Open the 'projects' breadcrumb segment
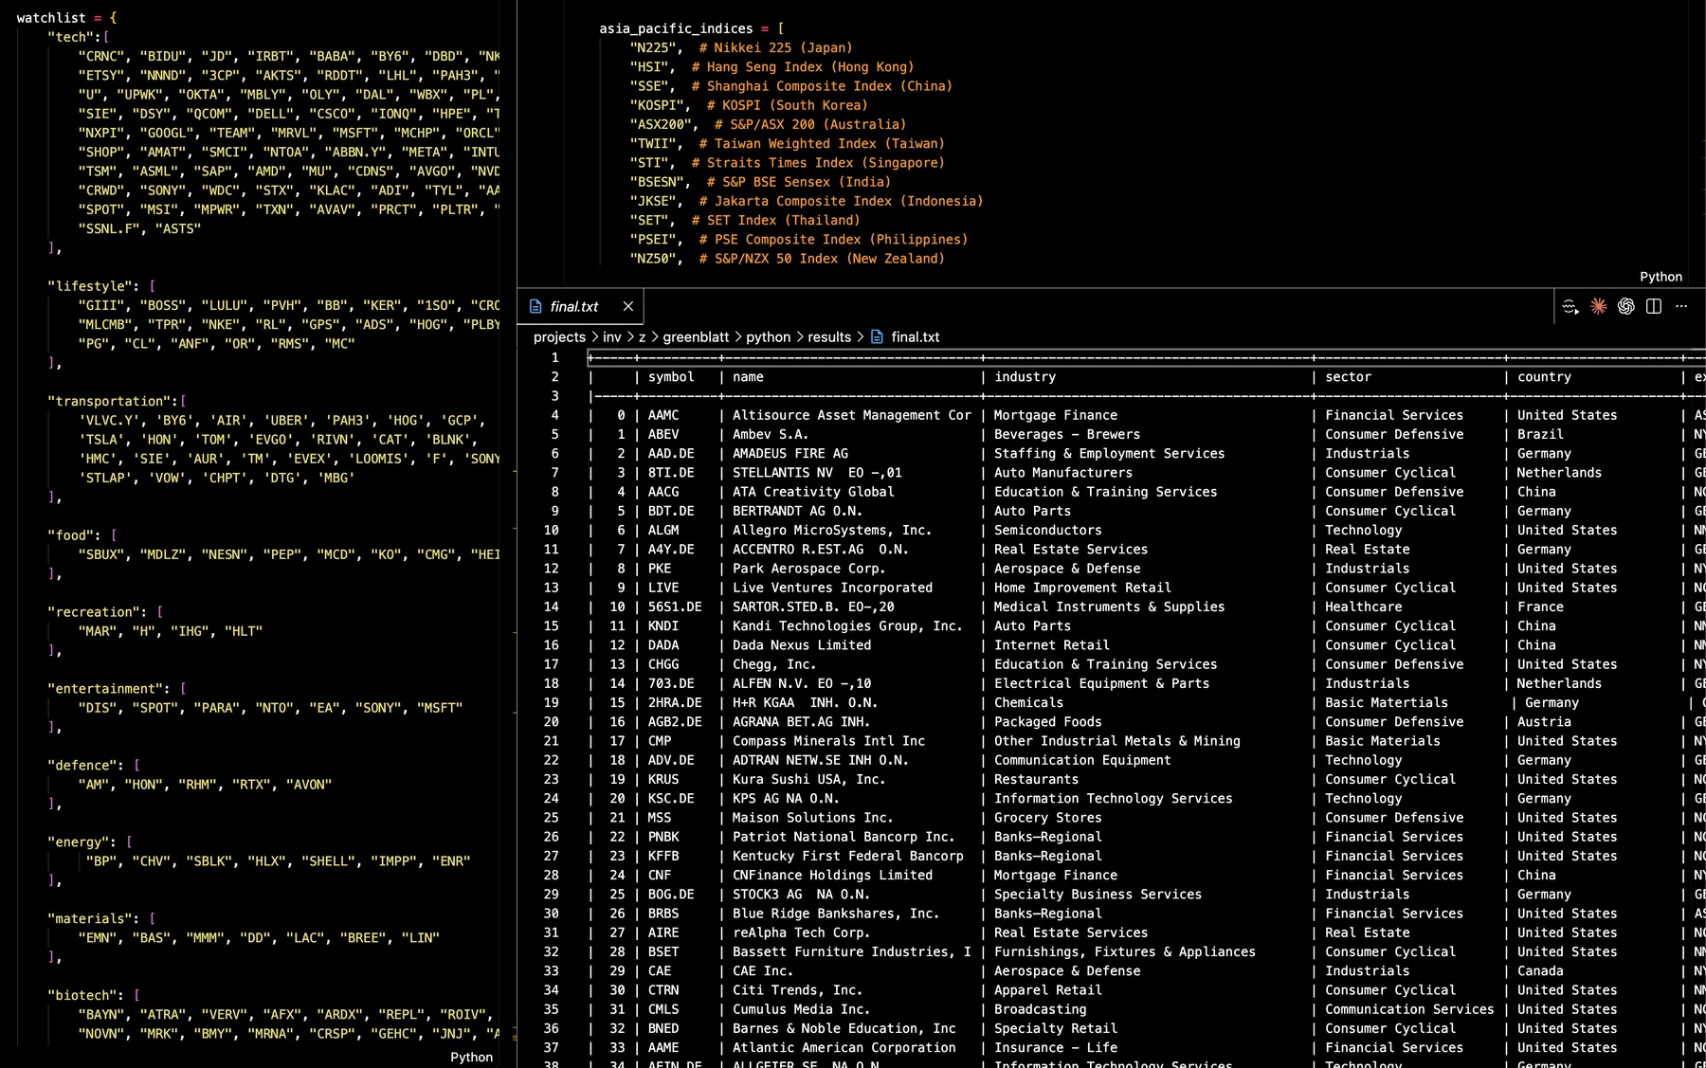 click(x=559, y=336)
